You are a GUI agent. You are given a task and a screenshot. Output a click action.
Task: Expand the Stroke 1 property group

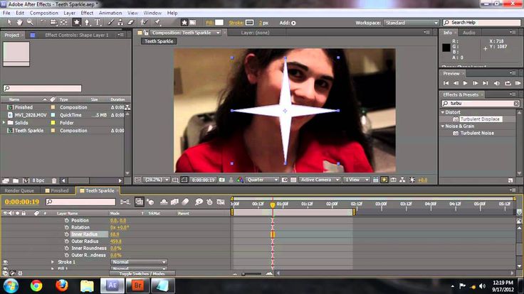pos(53,262)
